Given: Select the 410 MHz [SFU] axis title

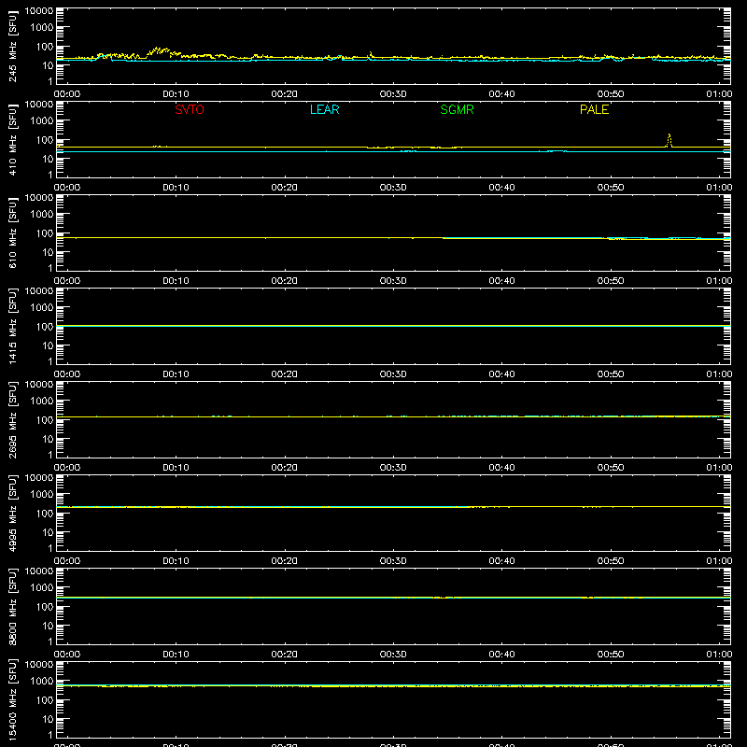Looking at the screenshot, I should [x=12, y=139].
